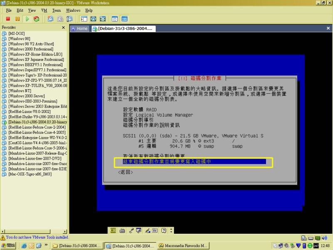Select [Windows 2000 Server] in Favorites
The image size is (333, 250).
tap(27, 96)
